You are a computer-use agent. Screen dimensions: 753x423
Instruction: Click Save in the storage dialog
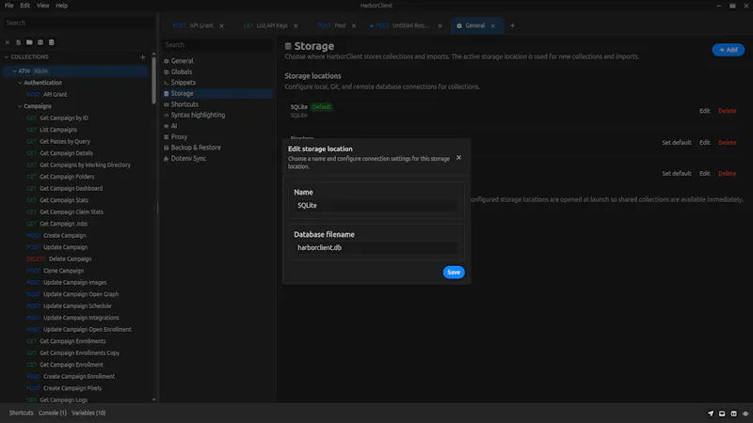(x=454, y=273)
